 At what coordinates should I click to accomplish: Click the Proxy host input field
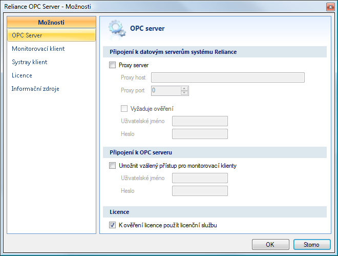(228, 77)
